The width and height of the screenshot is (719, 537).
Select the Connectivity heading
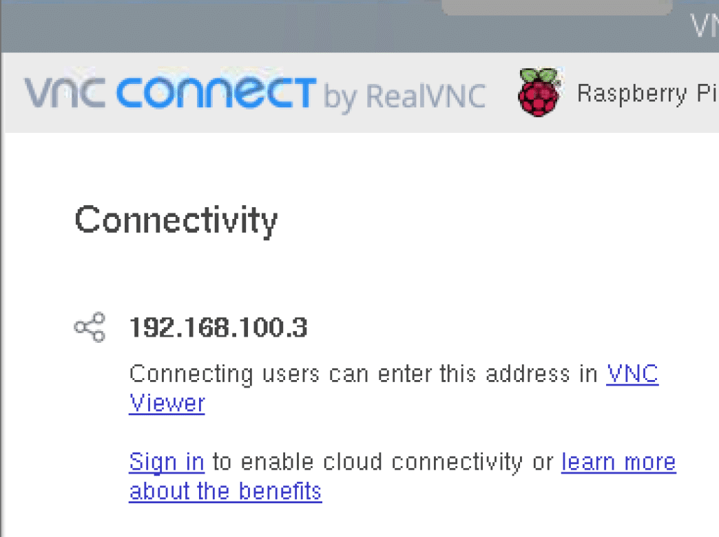tap(176, 221)
